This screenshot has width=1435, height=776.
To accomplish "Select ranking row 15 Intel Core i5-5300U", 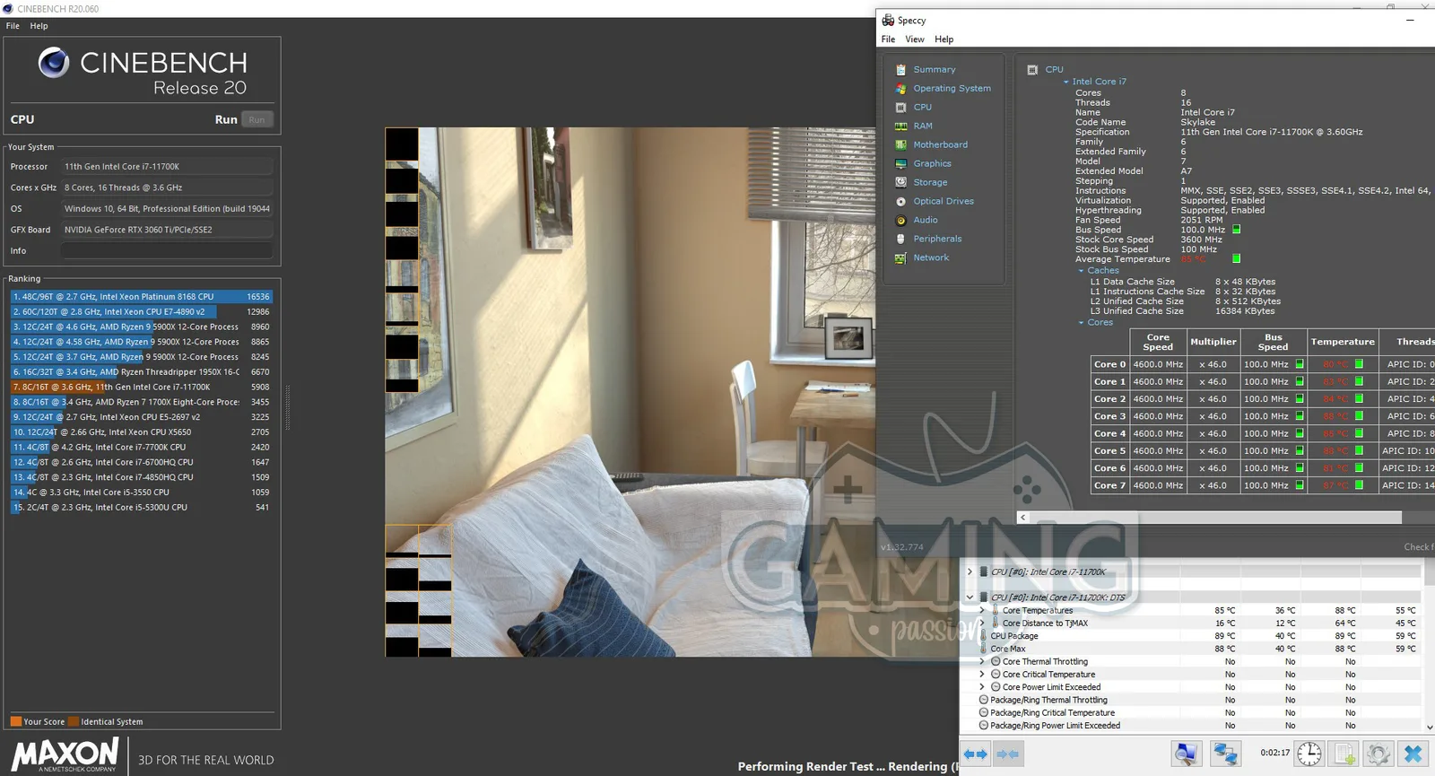I will coord(142,508).
